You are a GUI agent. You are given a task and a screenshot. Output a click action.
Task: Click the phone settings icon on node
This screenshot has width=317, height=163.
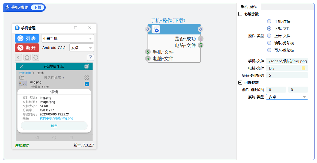pos(156,29)
